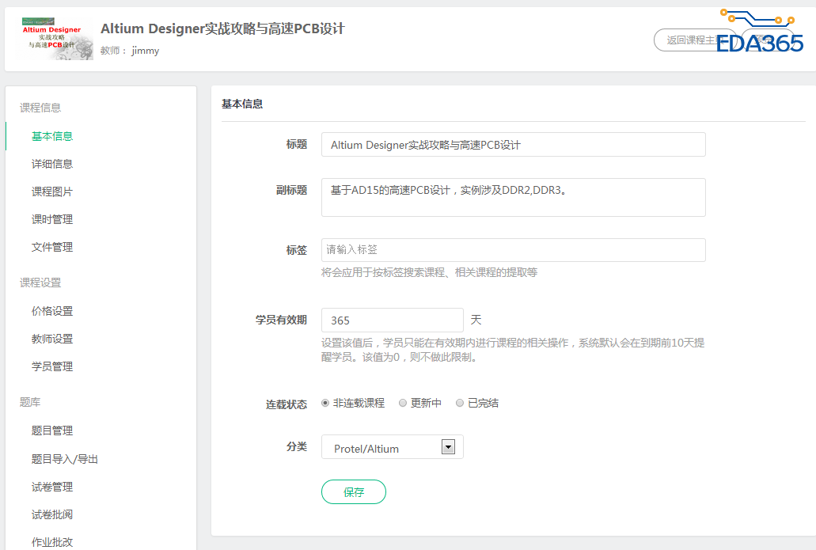This screenshot has height=550, width=816.
Task: Open the 试卷管理 sidebar item
Action: tap(52, 487)
